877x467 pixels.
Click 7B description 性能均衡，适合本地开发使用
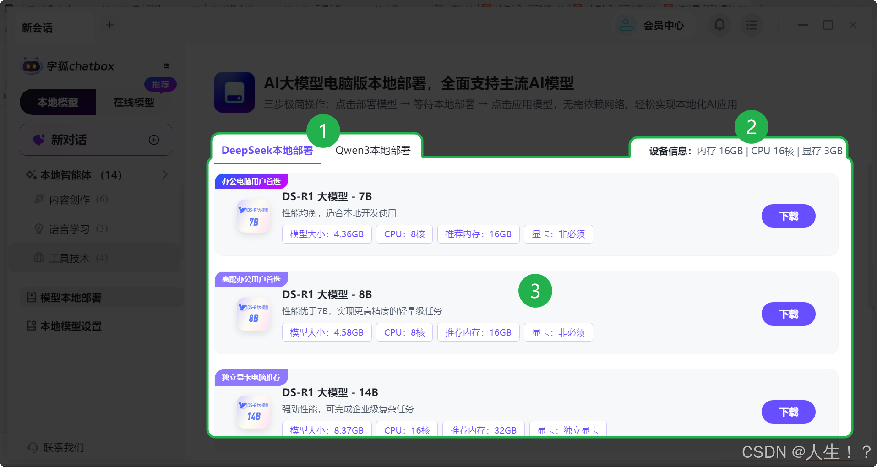click(x=339, y=213)
